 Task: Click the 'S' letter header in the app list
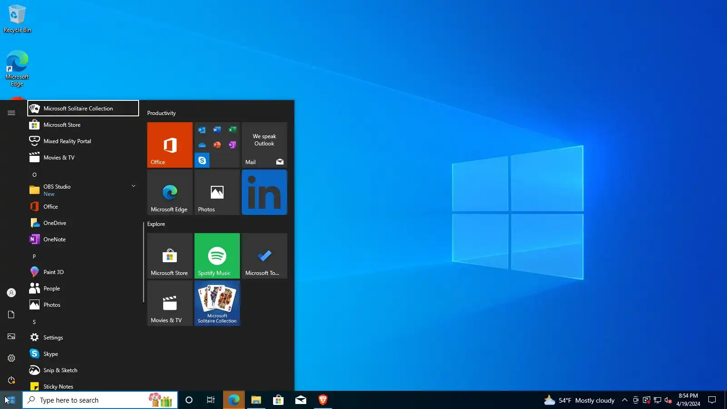[34, 322]
